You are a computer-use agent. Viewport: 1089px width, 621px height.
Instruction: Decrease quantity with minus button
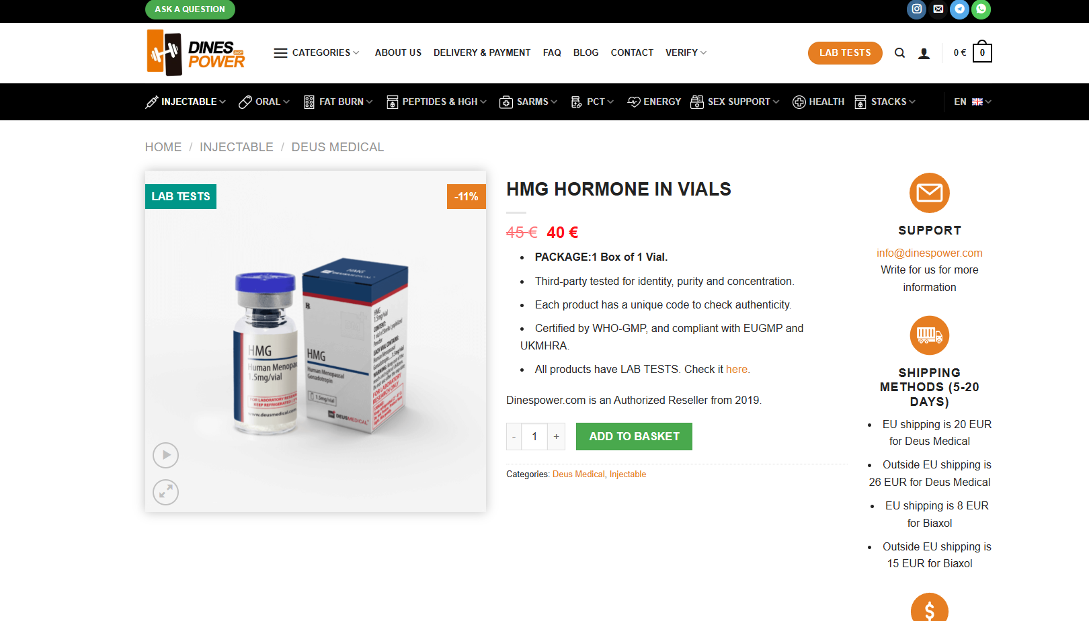[514, 437]
